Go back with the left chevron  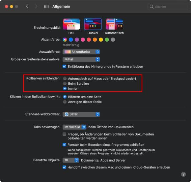tap(27, 7)
